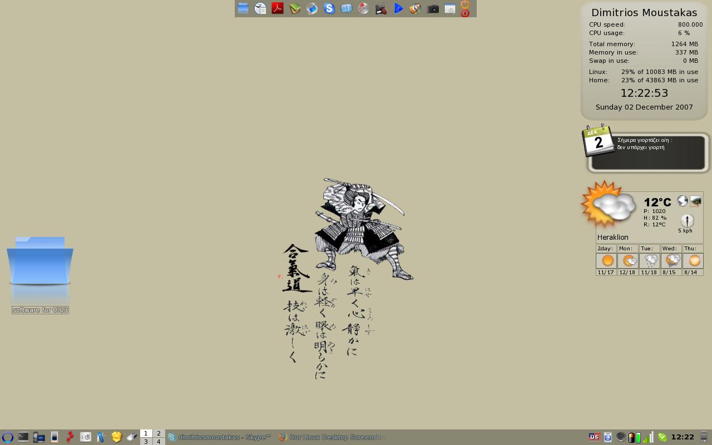Open the computer system icon in bottom panel
Screen dimensions: 712x445
38,437
